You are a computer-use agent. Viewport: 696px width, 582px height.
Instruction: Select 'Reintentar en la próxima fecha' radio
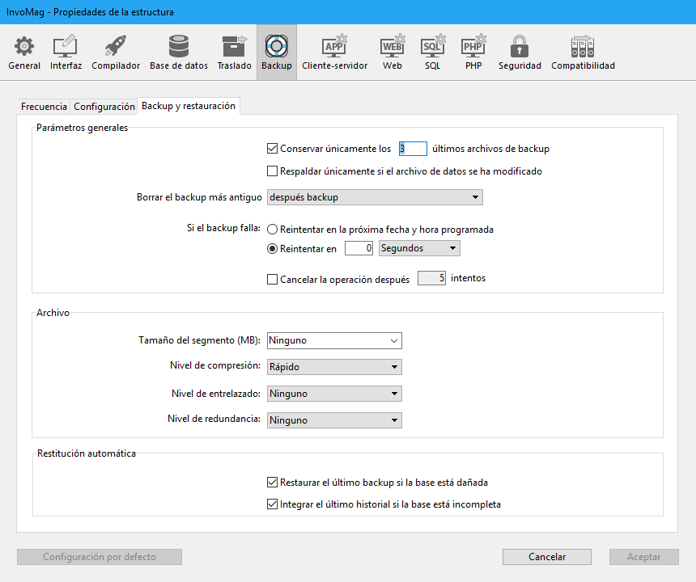(273, 230)
